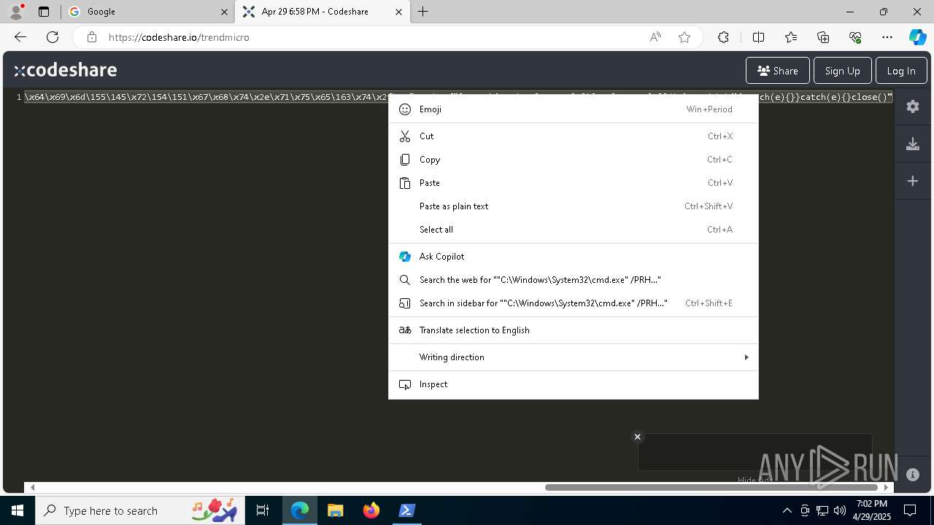Viewport: 934px width, 525px height.
Task: Click the scroll left arrow
Action: [32, 487]
